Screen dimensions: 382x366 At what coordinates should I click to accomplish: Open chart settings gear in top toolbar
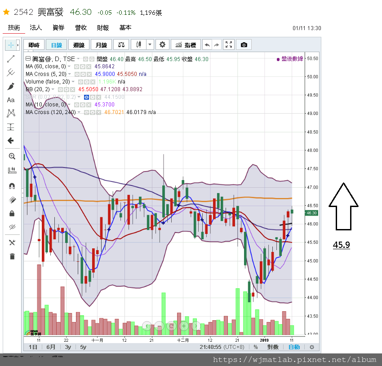(x=162, y=45)
